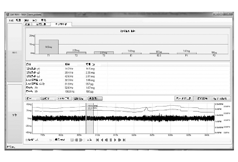Click the stop square icon
The width and height of the screenshot is (238, 162).
[x=72, y=140]
